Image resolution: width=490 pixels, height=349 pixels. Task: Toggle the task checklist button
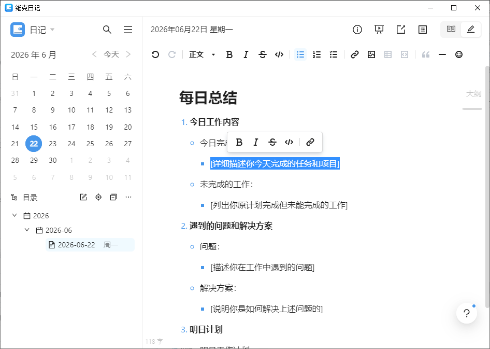[x=334, y=55]
